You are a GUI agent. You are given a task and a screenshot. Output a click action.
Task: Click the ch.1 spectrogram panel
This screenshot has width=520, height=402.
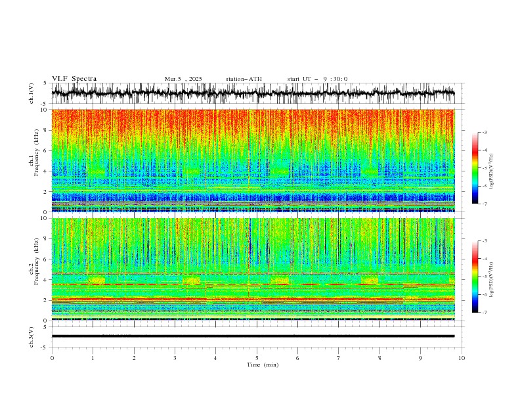253,160
